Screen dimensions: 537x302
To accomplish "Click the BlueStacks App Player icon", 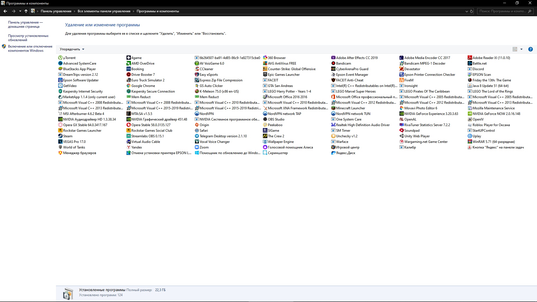I will point(60,69).
